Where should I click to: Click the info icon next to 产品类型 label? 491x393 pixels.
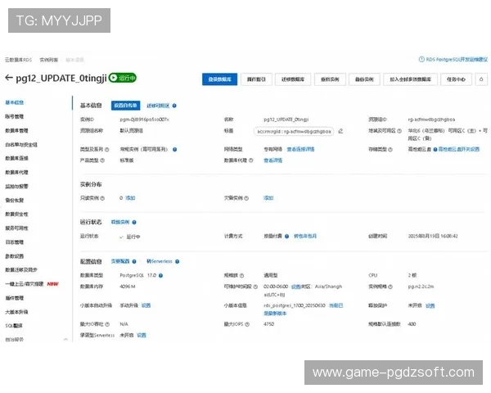[102, 160]
